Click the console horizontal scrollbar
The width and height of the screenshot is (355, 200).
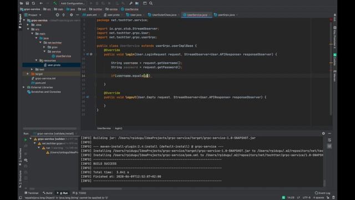(102, 188)
